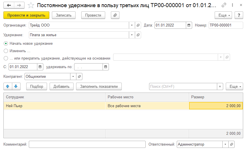Expand the Удержание dropdown list
The width and height of the screenshot is (248, 151).
132,35
